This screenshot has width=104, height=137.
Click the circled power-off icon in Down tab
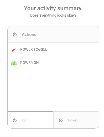(x=61, y=120)
